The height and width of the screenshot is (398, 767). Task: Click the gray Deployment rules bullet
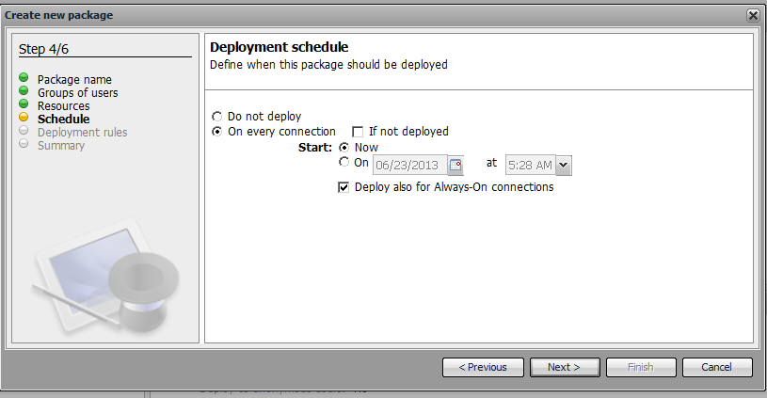point(24,132)
